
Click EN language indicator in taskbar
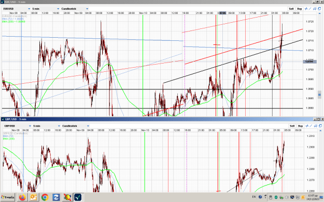click(x=254, y=197)
